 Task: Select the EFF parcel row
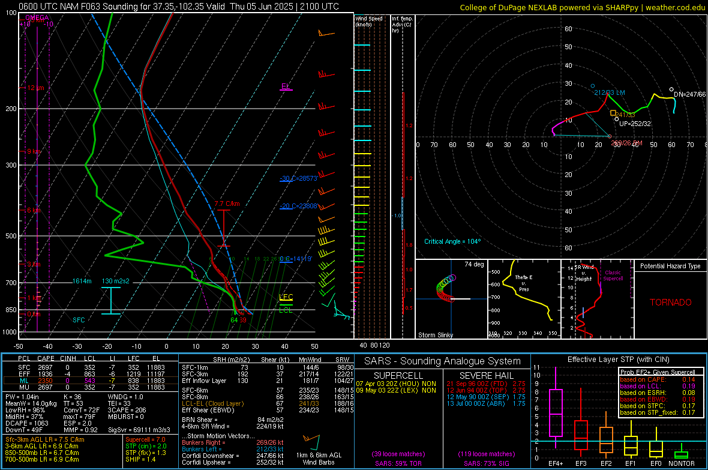91,374
